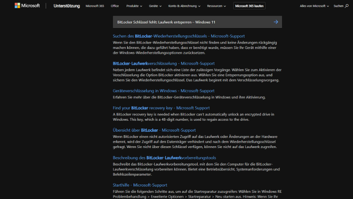Open Geräteverschlüsselung in Windows result

tap(163, 91)
